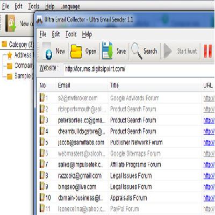Click the Start hunt button label
215x215 pixels.
point(187,51)
